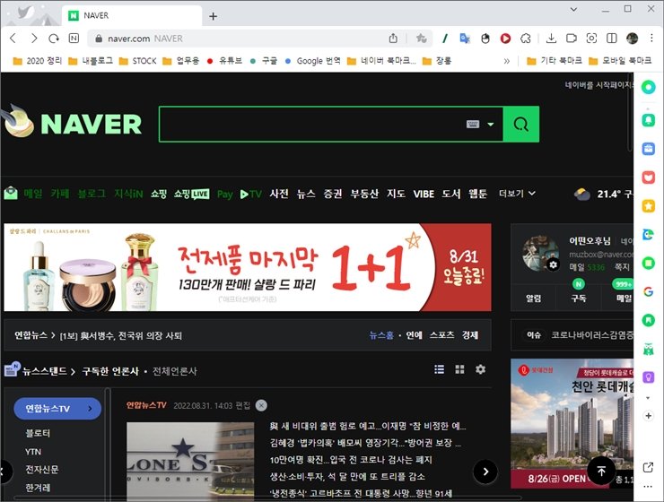Image resolution: width=664 pixels, height=502 pixels.
Task: Select YTN in press list
Action: tap(33, 452)
